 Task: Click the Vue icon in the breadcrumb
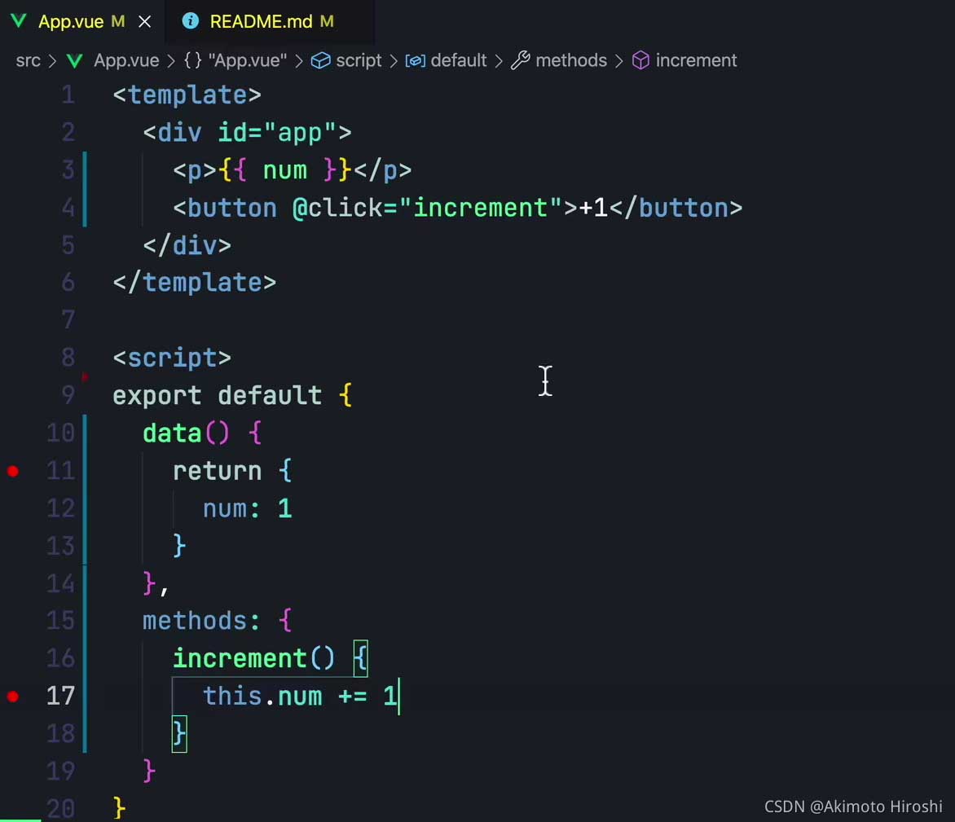click(75, 61)
